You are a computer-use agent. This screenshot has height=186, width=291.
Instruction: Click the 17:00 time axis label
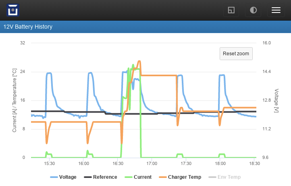[152, 163]
